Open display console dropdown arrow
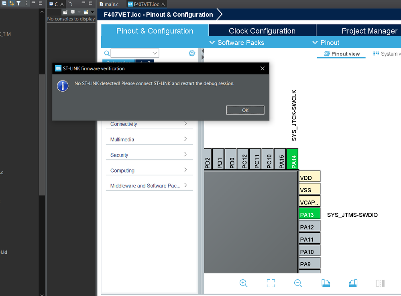This screenshot has width=401, height=296. coord(79,12)
